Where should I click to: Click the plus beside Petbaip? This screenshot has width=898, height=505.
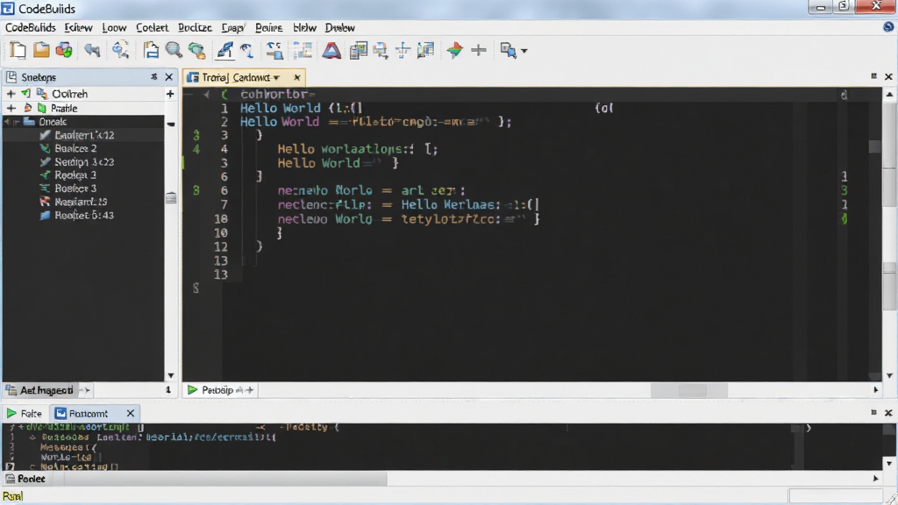point(250,390)
